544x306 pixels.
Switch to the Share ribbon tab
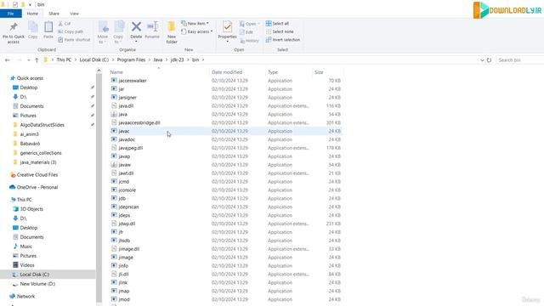coord(54,14)
